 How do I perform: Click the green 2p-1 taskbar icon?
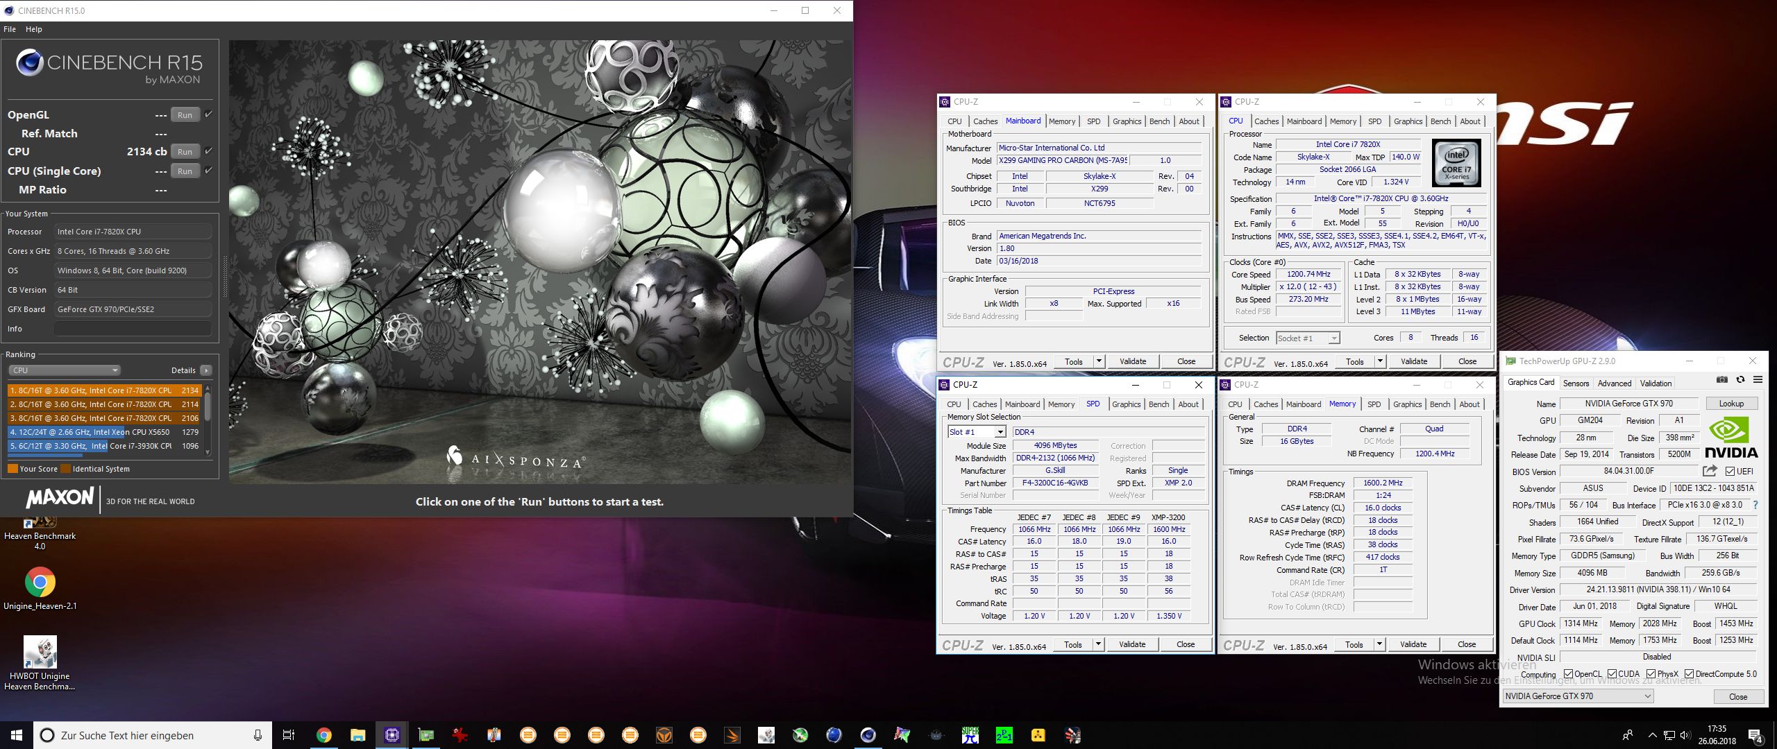tap(1004, 735)
